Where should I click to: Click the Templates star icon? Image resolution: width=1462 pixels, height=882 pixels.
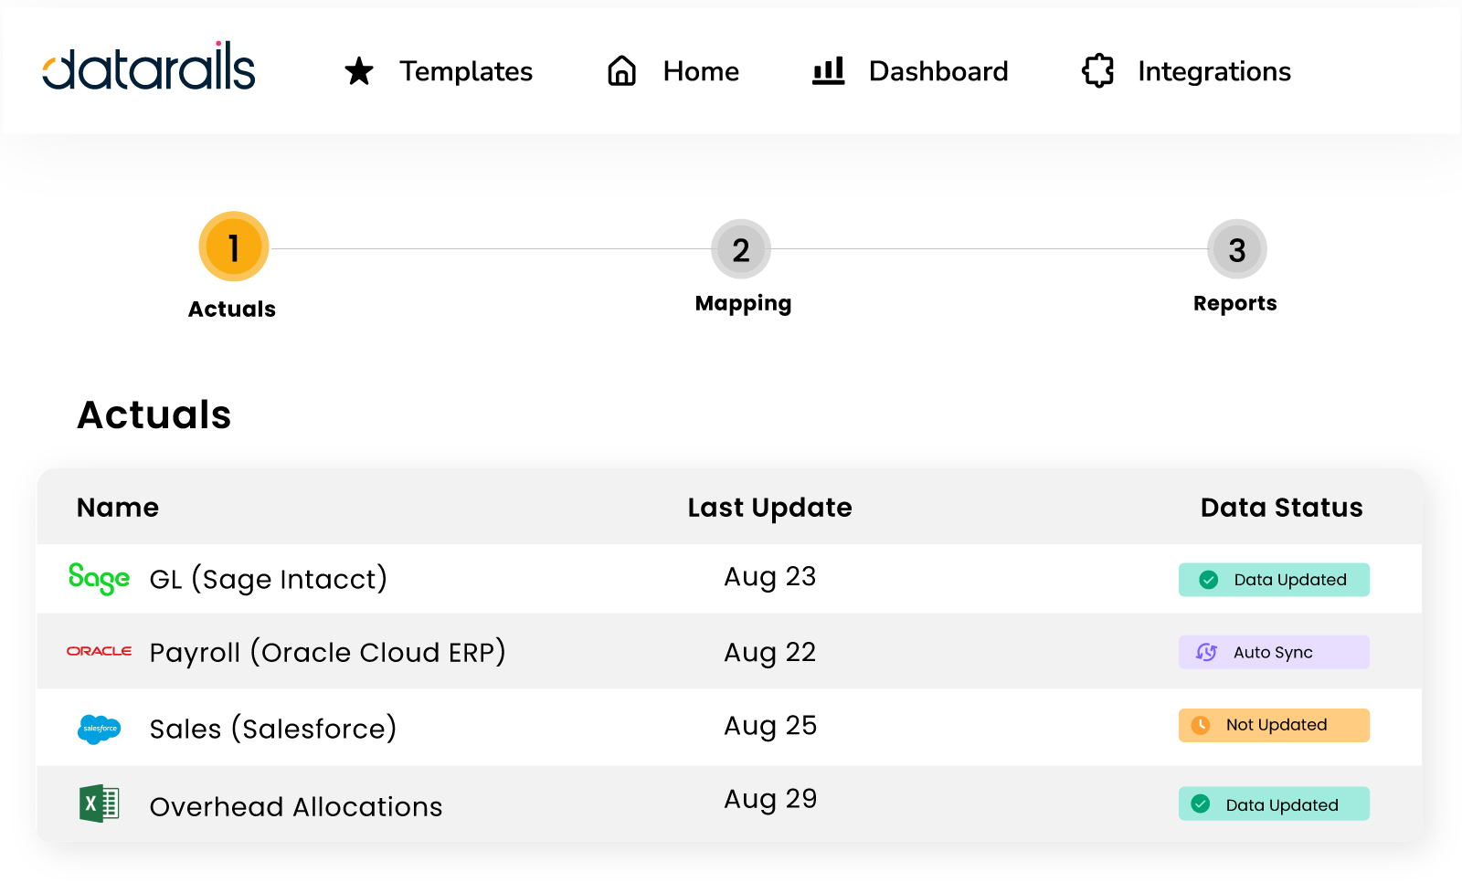coord(359,71)
